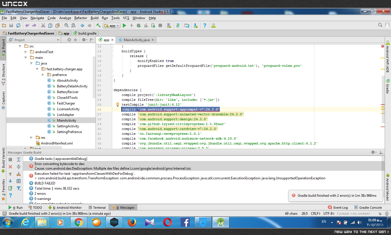
Task: Save all files using the floppy disk icon
Action: pos(11,26)
